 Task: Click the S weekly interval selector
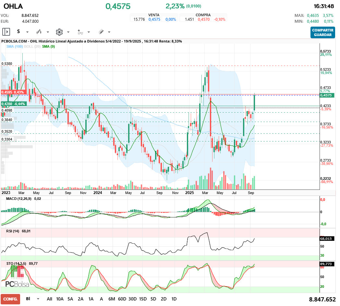point(18,32)
